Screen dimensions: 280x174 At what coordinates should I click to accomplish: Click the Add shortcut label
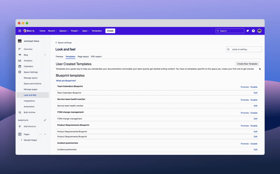coord(30,126)
